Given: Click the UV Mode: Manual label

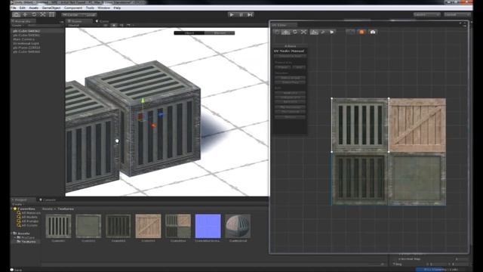Looking at the screenshot, I should point(289,51).
